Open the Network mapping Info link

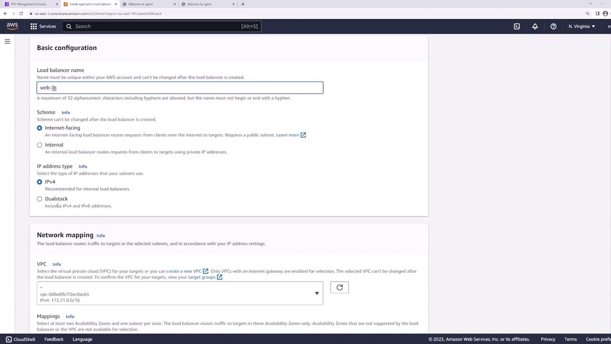point(101,236)
